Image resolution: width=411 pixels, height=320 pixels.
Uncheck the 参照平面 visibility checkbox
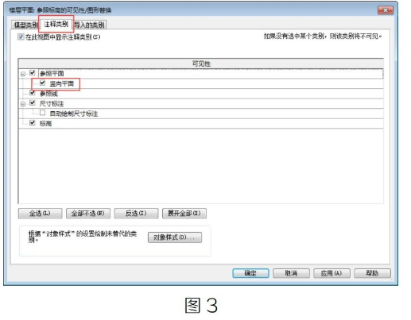33,72
